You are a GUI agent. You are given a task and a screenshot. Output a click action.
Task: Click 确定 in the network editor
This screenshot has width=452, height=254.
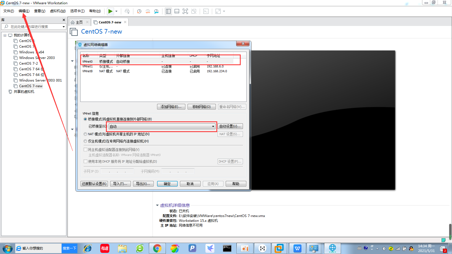(x=167, y=184)
